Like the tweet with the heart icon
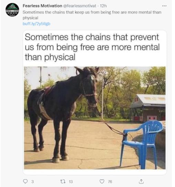 (x=102, y=181)
